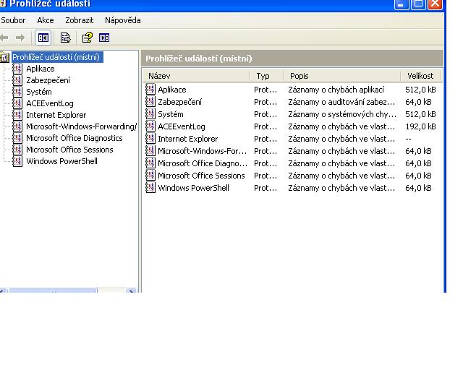Click the Systém log icon in tree
The width and height of the screenshot is (463, 370).
pyautogui.click(x=17, y=92)
